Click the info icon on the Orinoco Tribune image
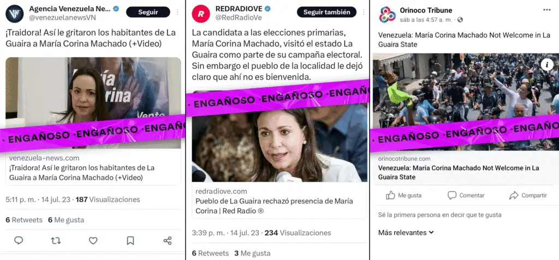Viewport: 559px width, 260px height. click(546, 64)
